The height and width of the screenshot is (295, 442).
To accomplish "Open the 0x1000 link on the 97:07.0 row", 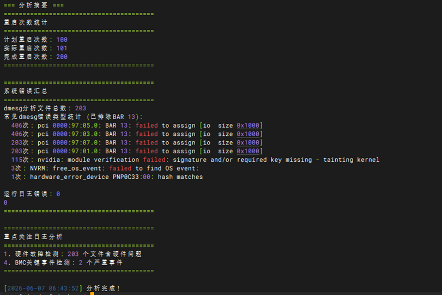I will pyautogui.click(x=248, y=142).
